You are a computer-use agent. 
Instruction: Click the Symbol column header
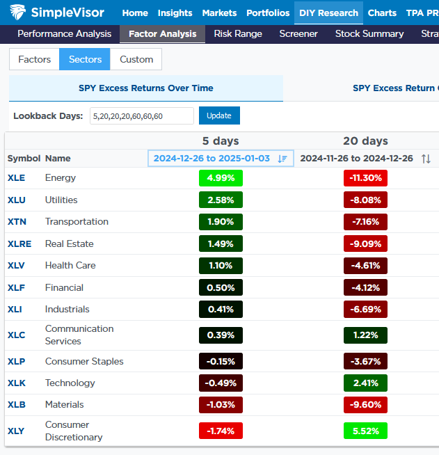click(24, 159)
